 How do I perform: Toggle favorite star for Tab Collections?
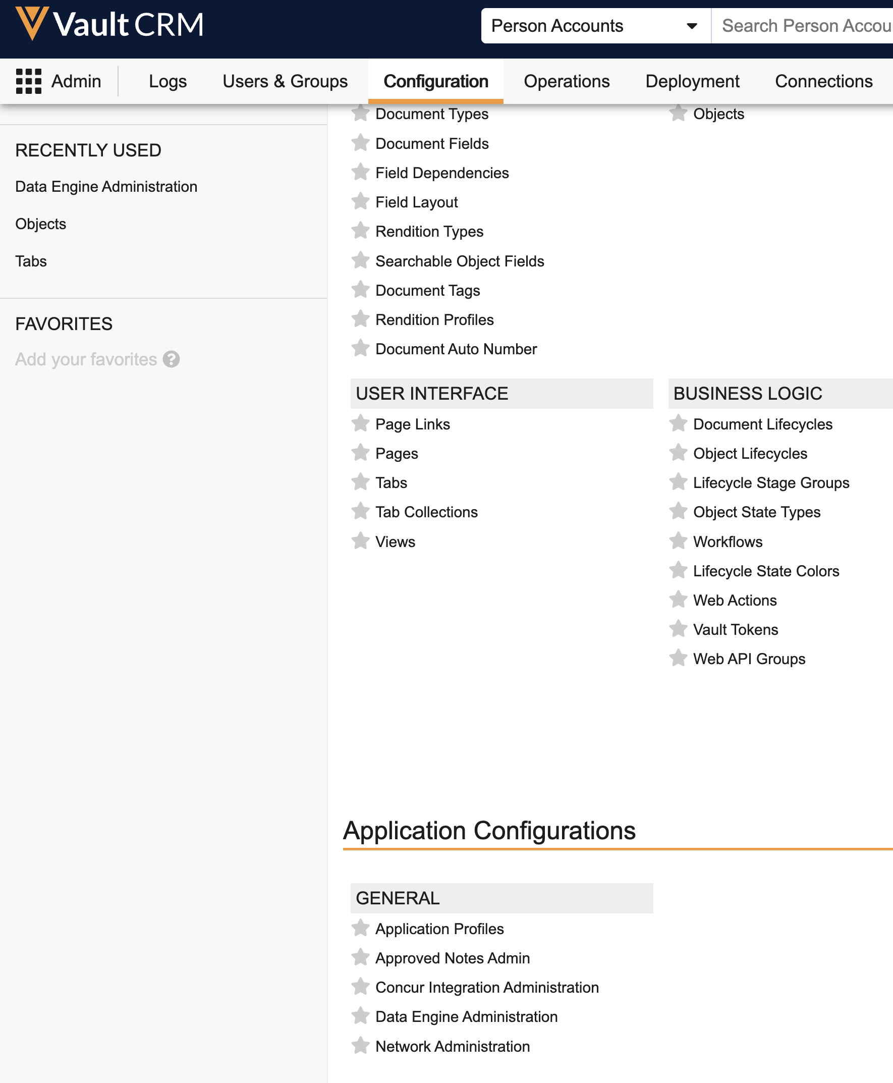pyautogui.click(x=360, y=511)
